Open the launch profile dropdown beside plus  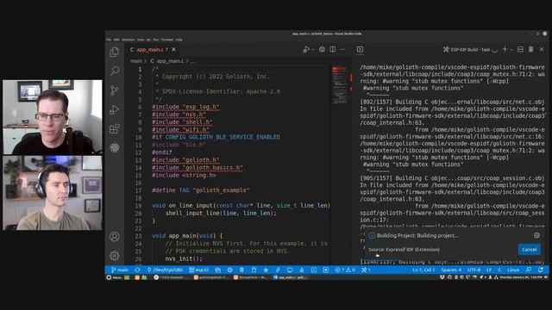click(511, 50)
